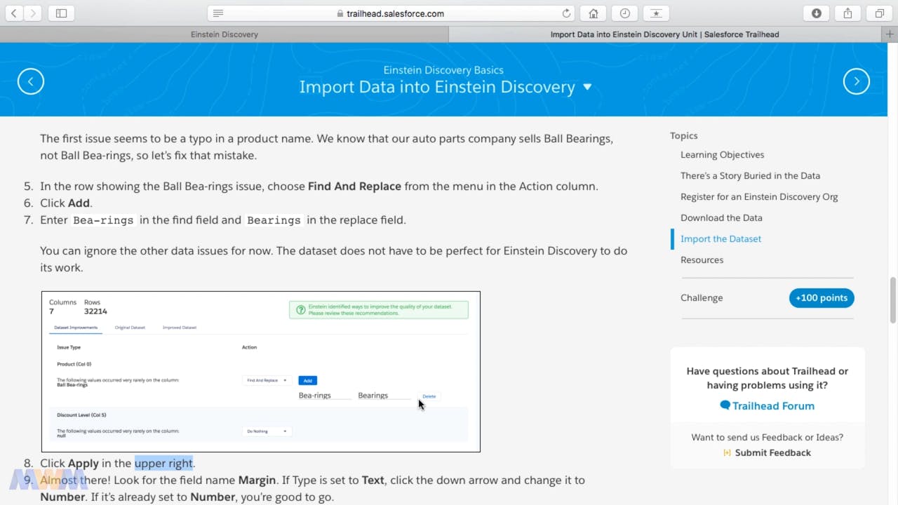Click the reload page icon
898x505 pixels.
click(x=566, y=13)
